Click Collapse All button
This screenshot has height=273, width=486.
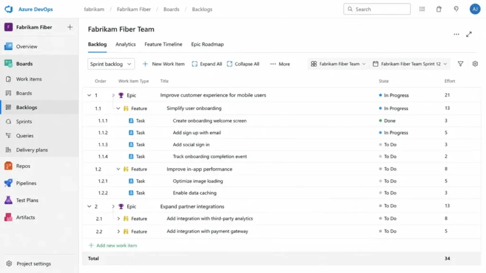[x=243, y=64]
